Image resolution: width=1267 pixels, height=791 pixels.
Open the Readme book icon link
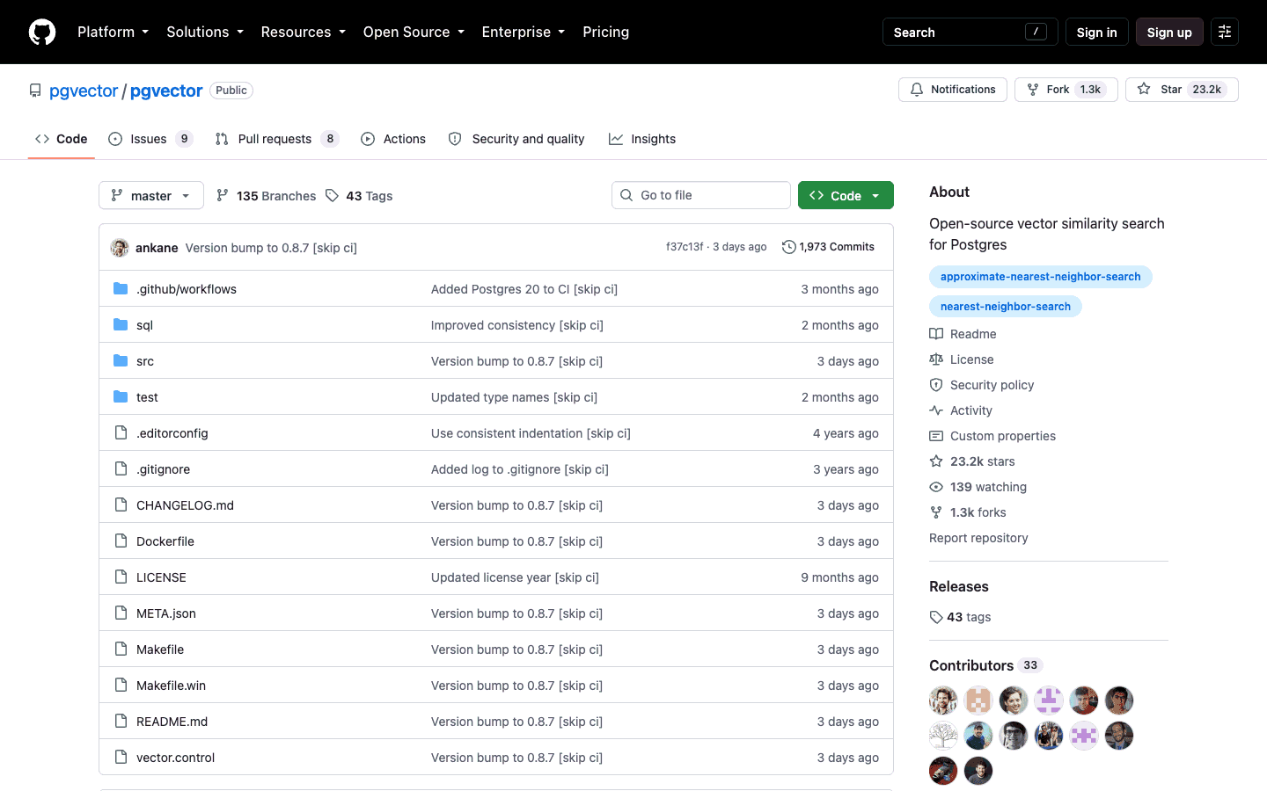pyautogui.click(x=963, y=334)
